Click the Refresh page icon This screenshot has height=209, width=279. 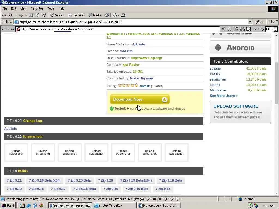[38, 15]
